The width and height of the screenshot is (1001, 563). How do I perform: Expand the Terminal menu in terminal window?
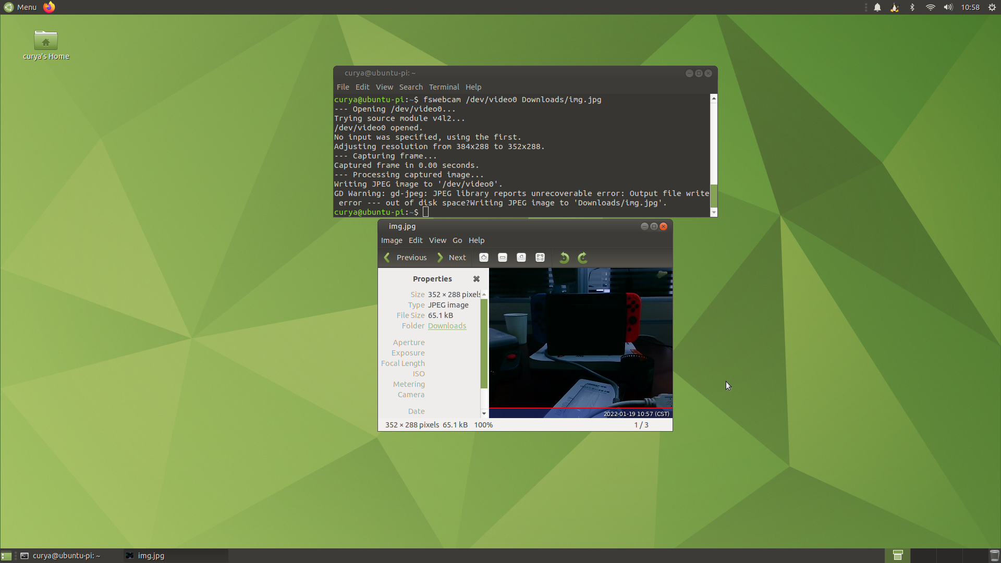444,87
